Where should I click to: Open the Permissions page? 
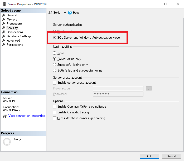coord(15,45)
